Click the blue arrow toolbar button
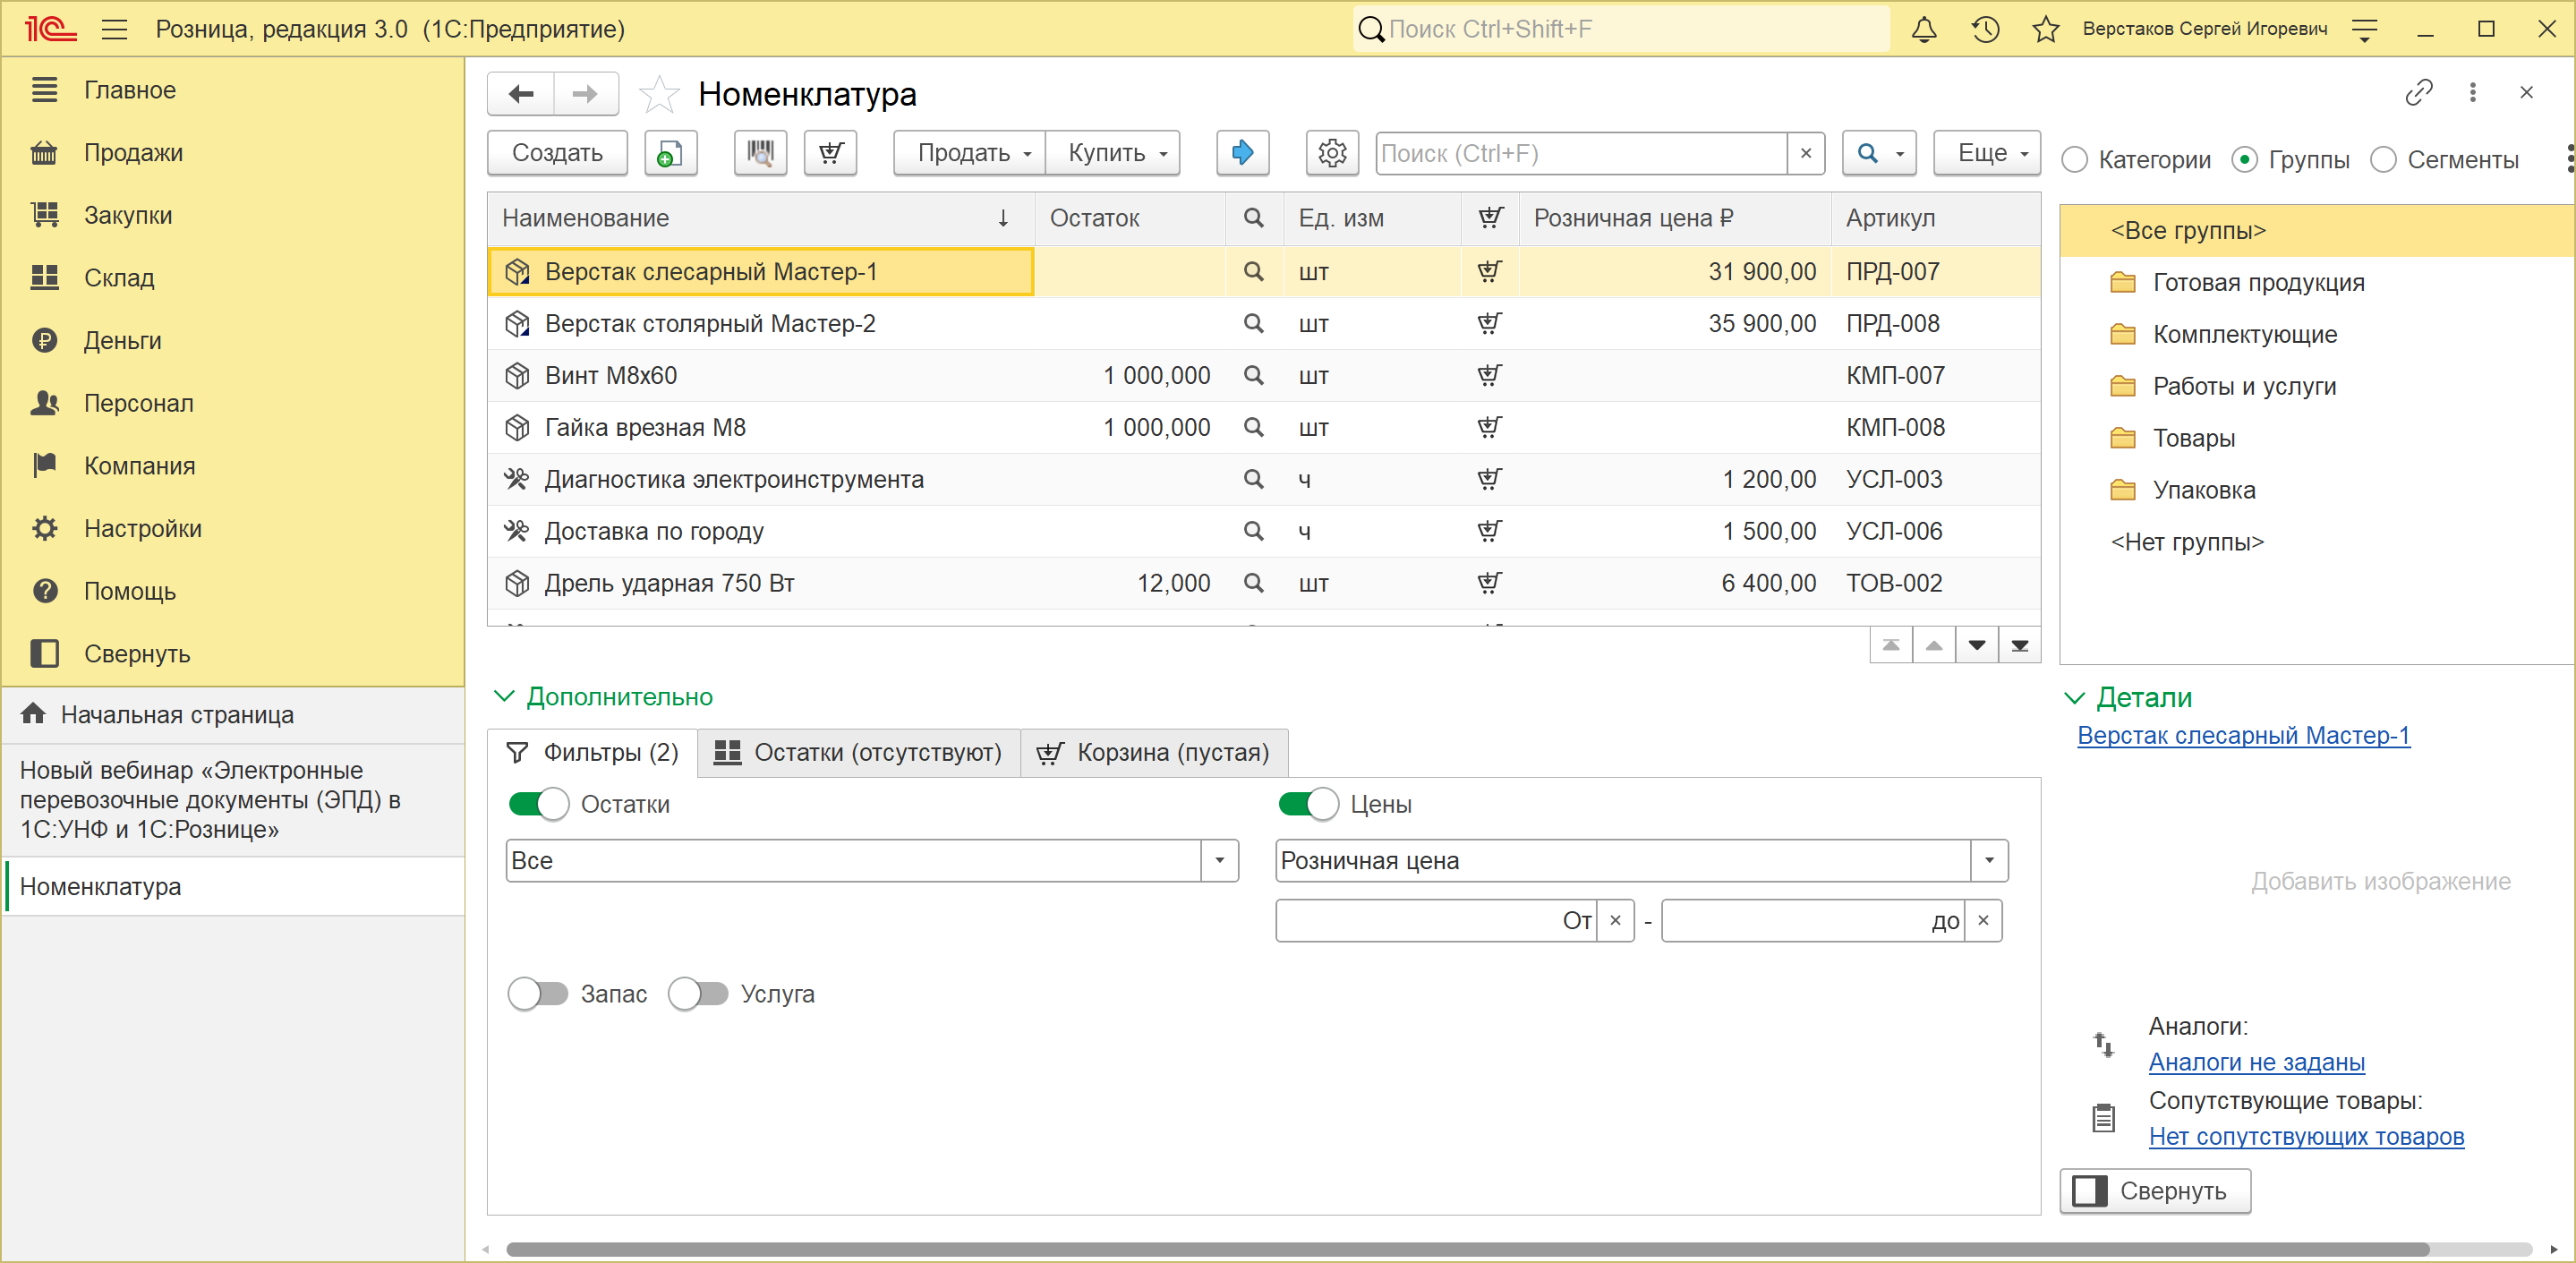2576x1263 pixels. [1242, 153]
